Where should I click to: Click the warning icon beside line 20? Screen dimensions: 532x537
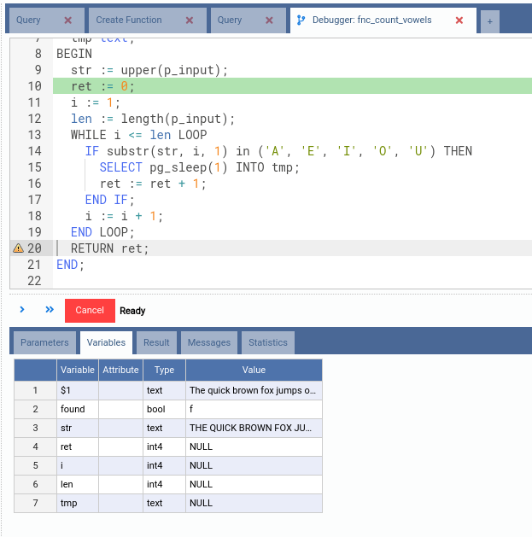click(x=17, y=248)
